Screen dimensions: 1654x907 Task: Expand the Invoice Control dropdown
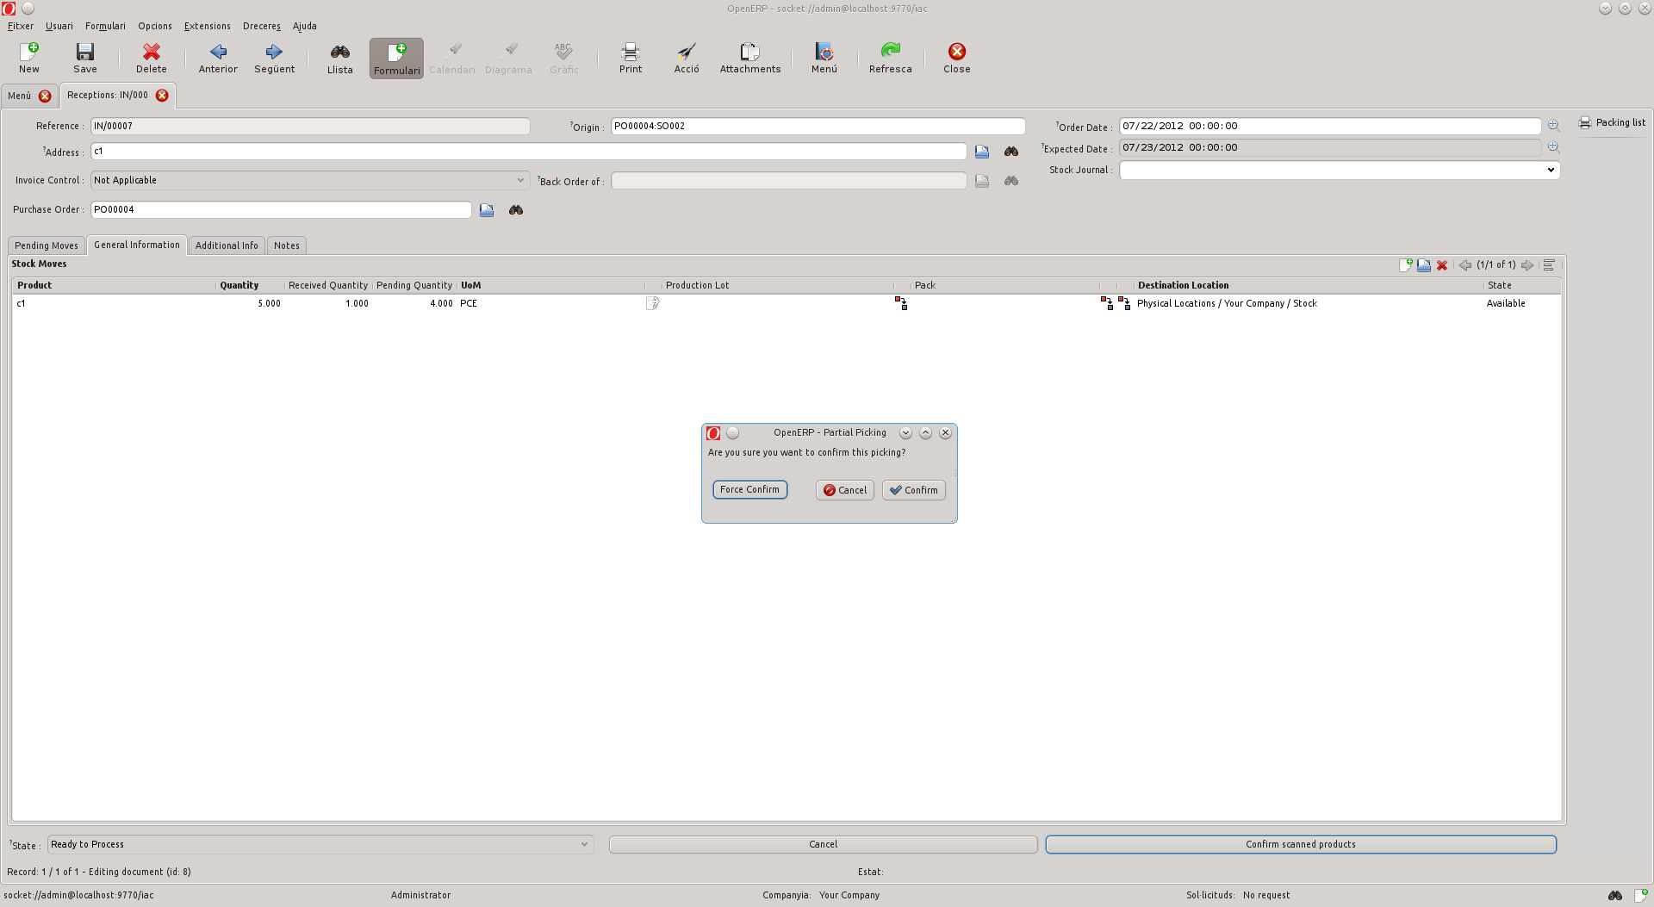pos(520,181)
